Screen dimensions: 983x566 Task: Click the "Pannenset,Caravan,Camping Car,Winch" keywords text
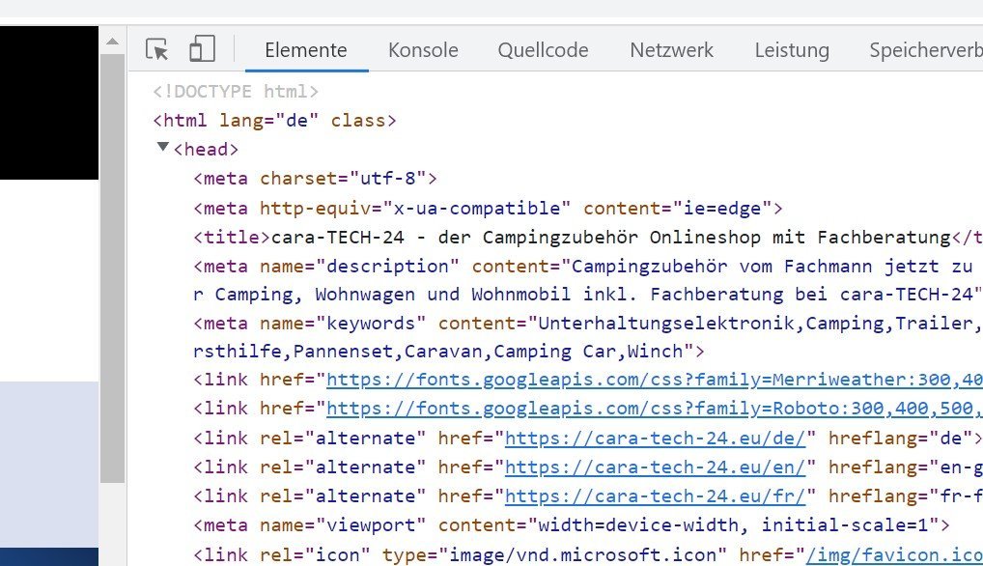coord(488,351)
